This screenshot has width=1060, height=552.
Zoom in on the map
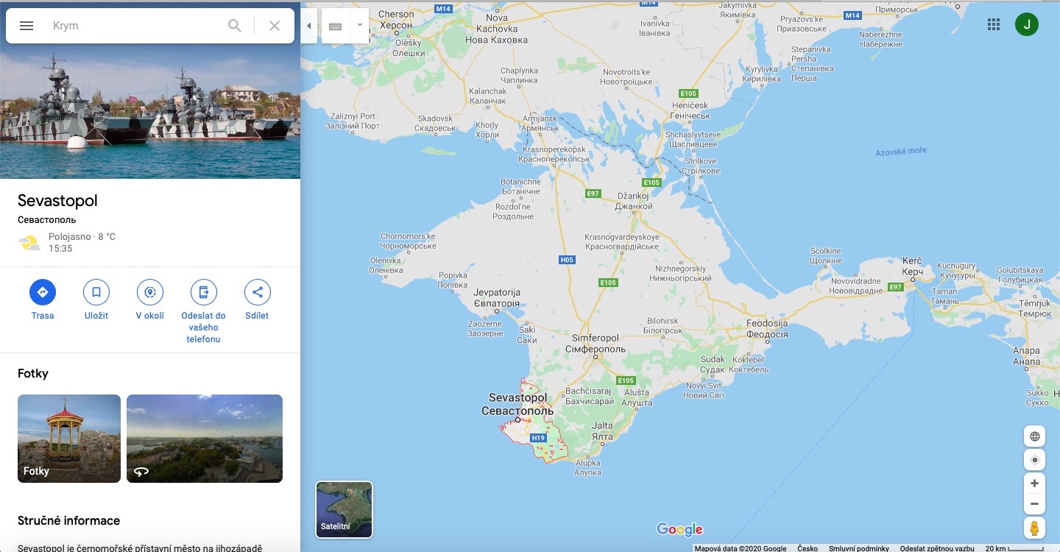point(1034,484)
